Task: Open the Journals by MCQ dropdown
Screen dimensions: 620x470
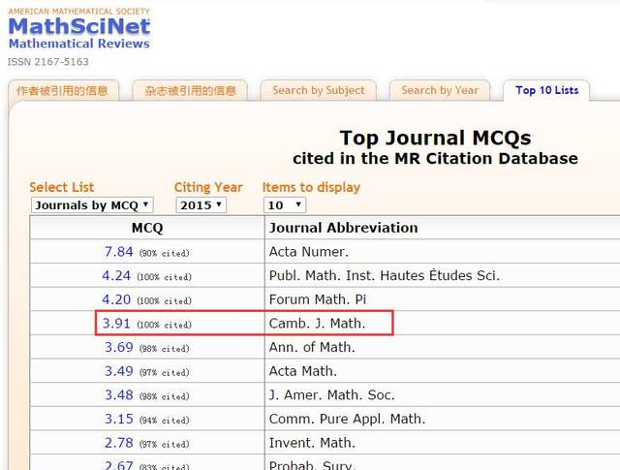Action: 92,204
